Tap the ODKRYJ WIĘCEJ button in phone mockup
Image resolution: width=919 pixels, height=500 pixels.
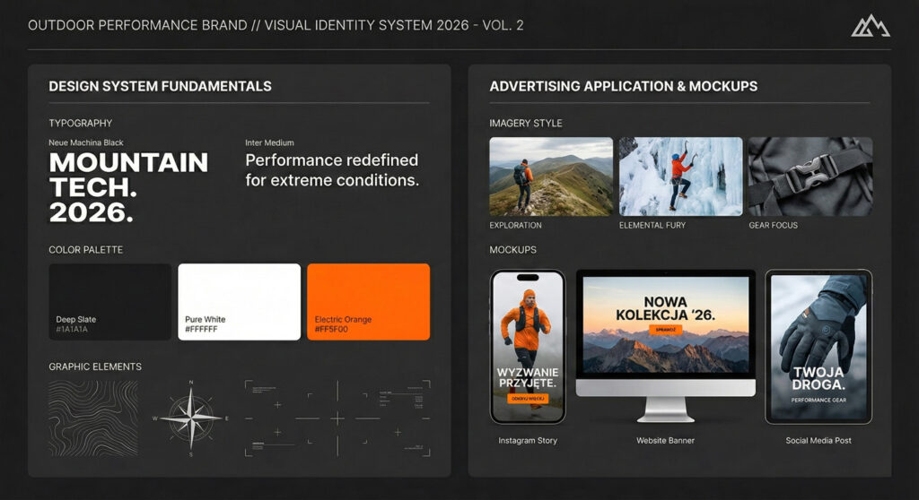point(528,399)
